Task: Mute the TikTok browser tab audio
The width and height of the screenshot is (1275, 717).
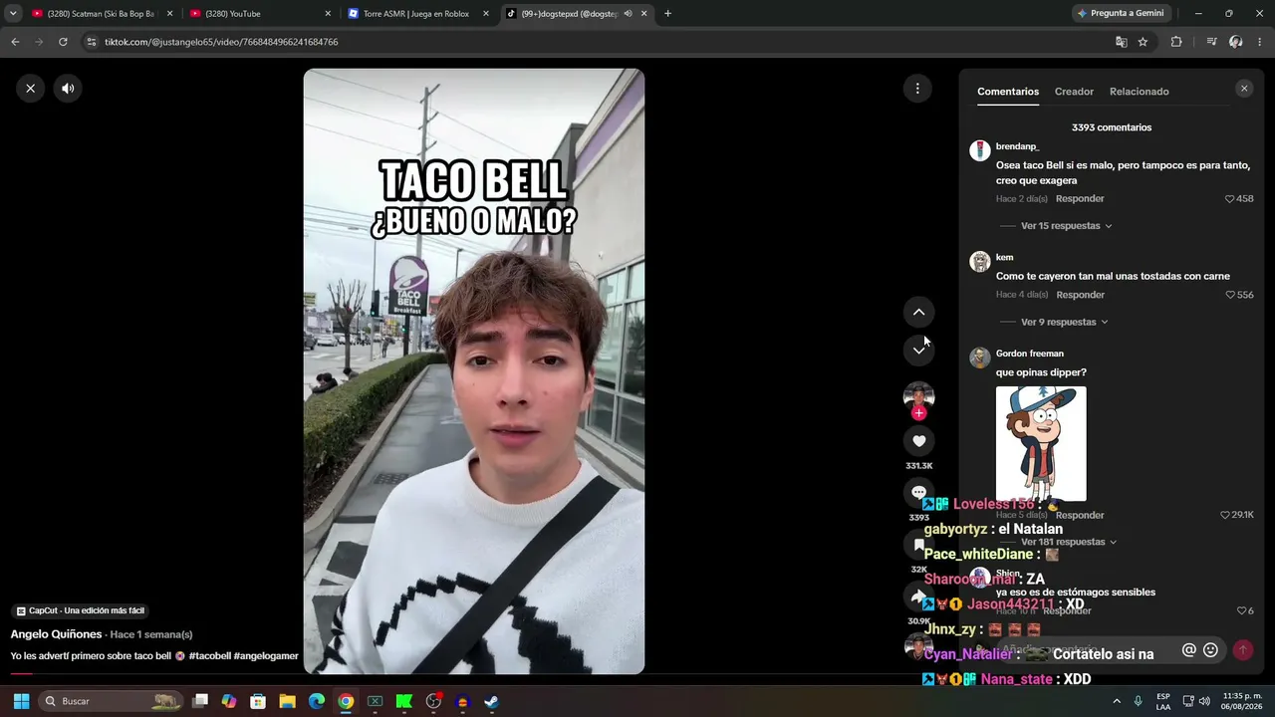Action: tap(628, 14)
